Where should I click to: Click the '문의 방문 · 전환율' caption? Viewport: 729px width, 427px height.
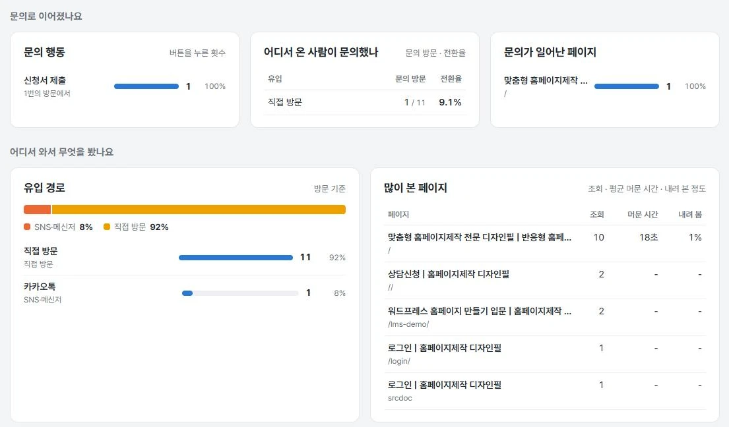click(x=435, y=53)
